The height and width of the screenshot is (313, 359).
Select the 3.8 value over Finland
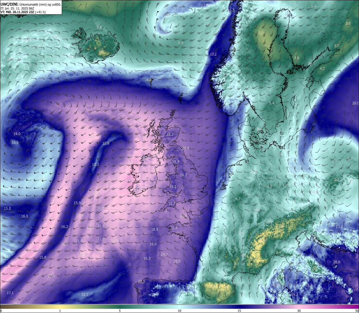tap(296, 58)
